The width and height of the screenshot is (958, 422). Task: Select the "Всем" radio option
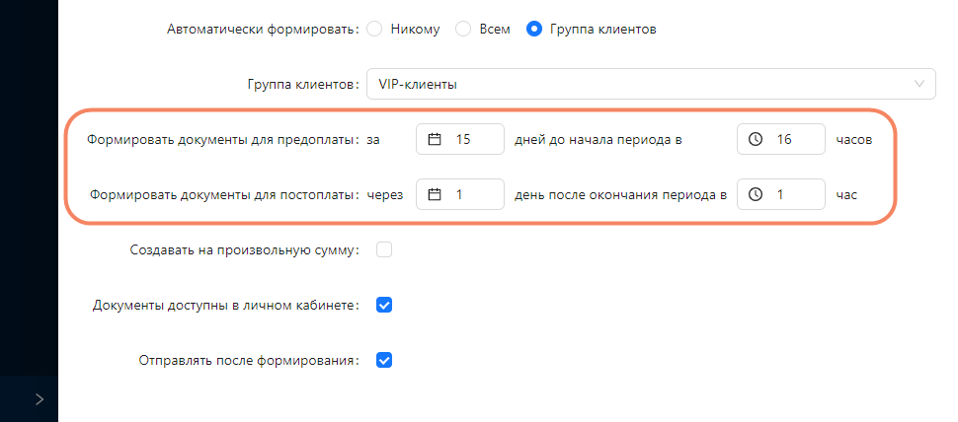[464, 29]
